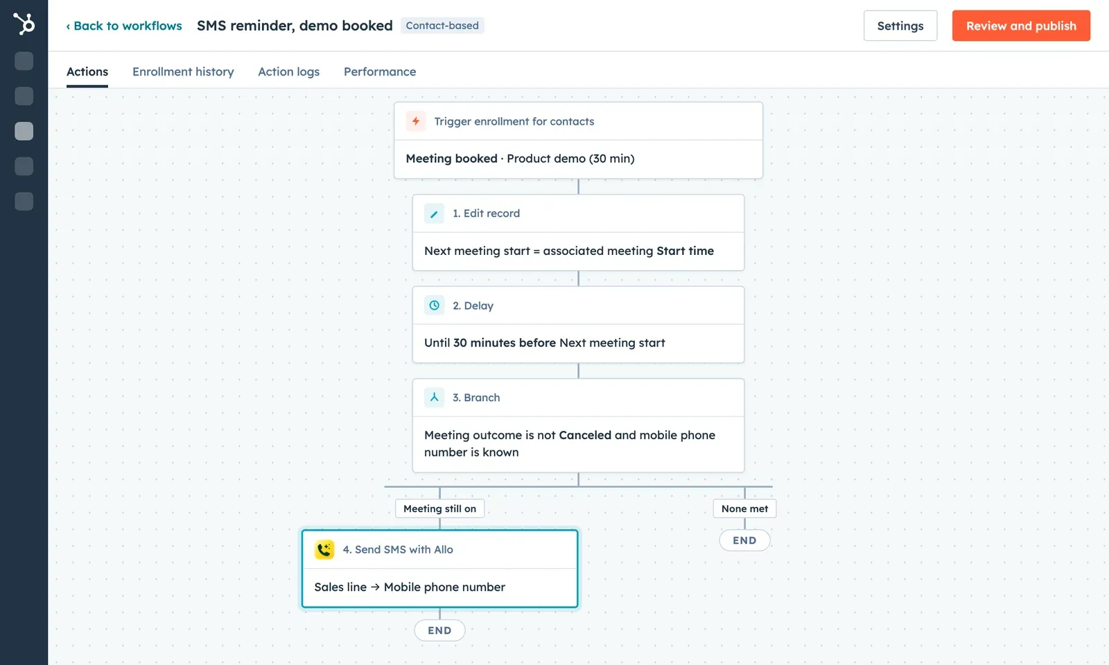Go Back to workflows
1109x665 pixels.
point(124,26)
